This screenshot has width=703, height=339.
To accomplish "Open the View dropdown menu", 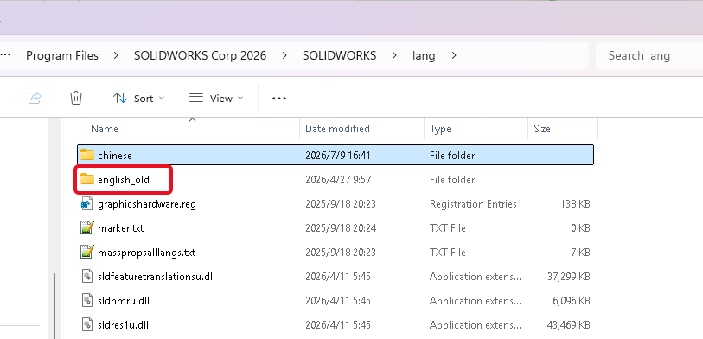I will 216,99.
